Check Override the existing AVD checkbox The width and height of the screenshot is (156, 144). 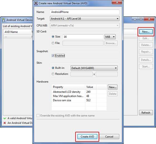pos(38,115)
